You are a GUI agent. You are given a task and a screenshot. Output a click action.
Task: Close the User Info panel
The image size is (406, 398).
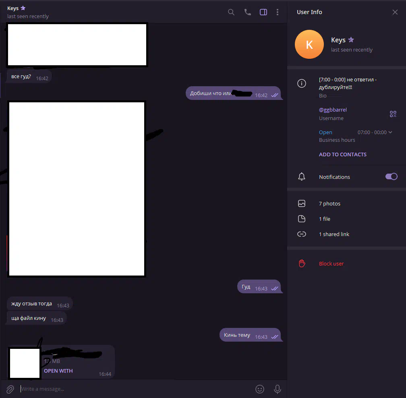[x=395, y=12]
